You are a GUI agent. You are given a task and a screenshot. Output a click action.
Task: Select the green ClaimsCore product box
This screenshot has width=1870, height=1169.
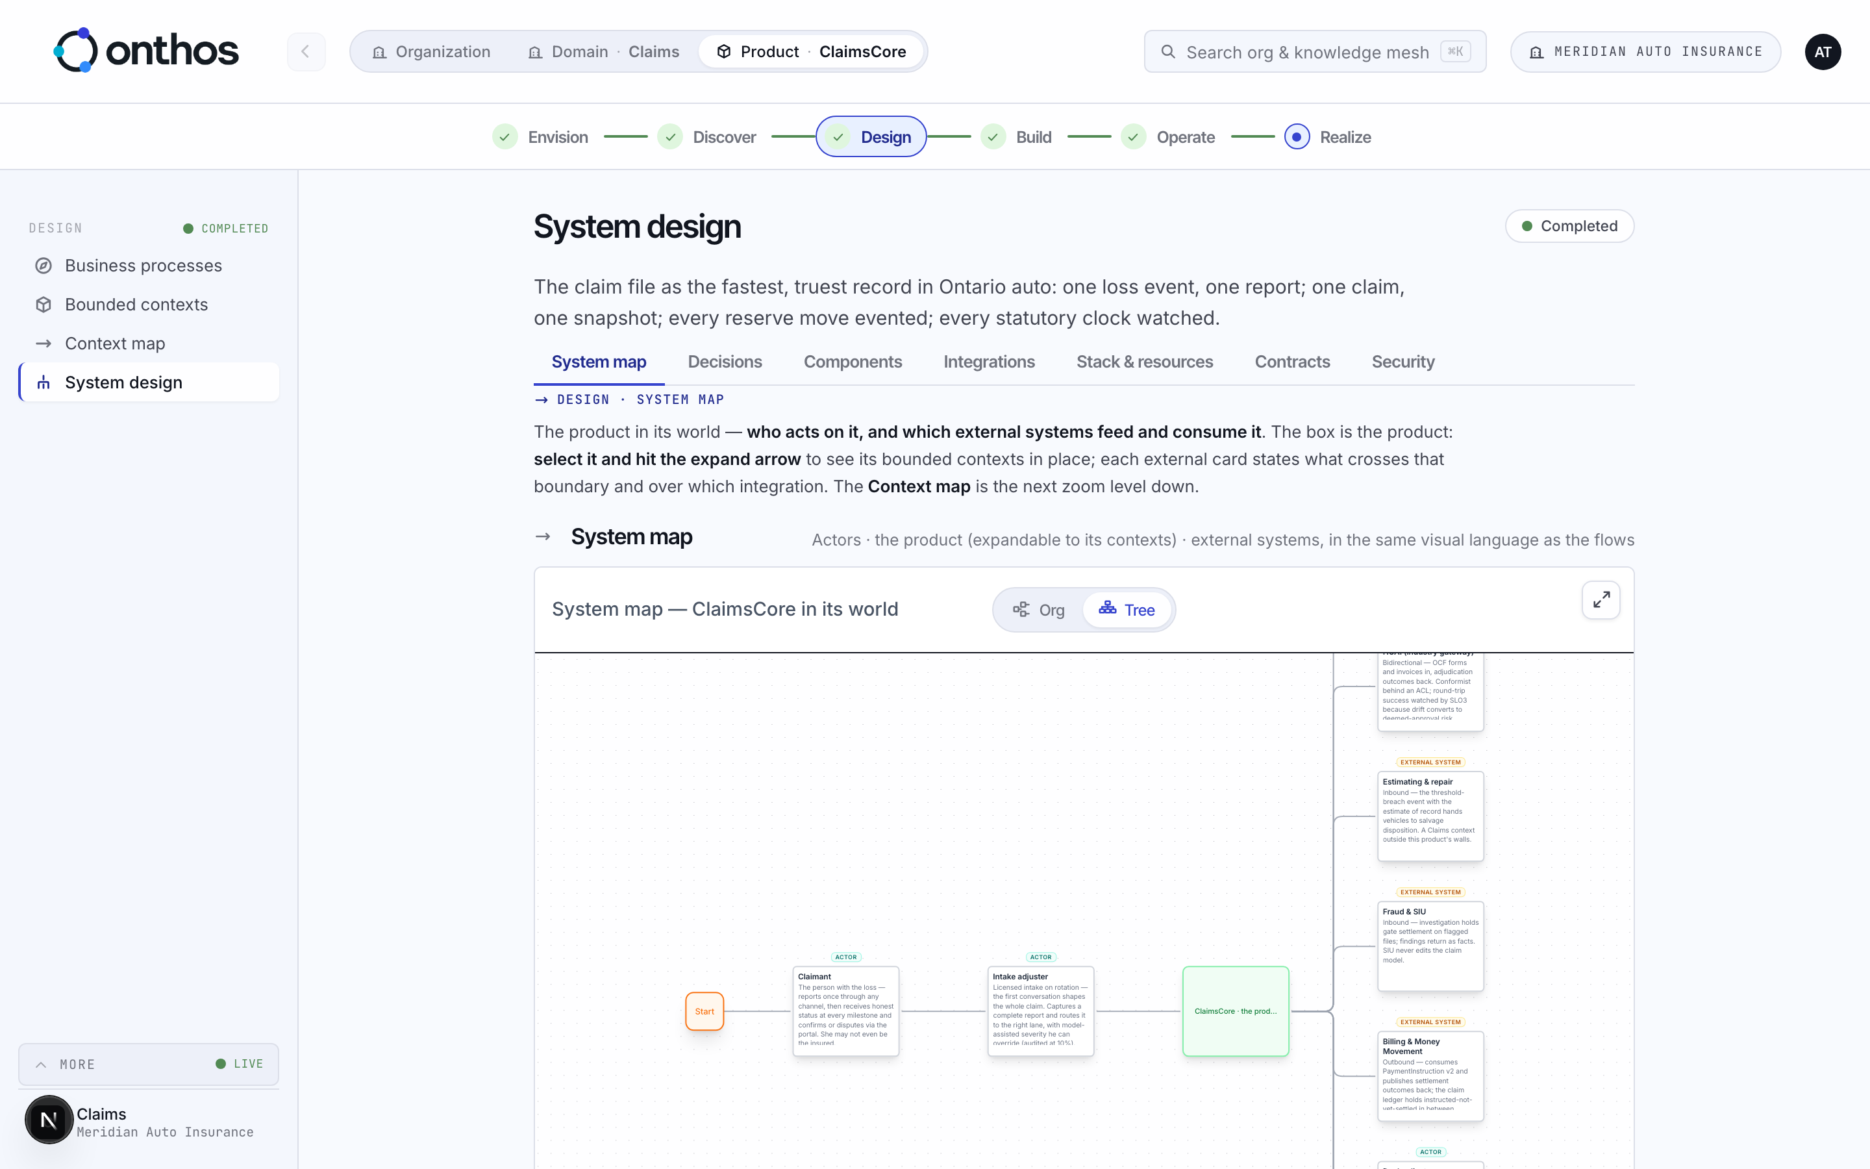coord(1235,1011)
